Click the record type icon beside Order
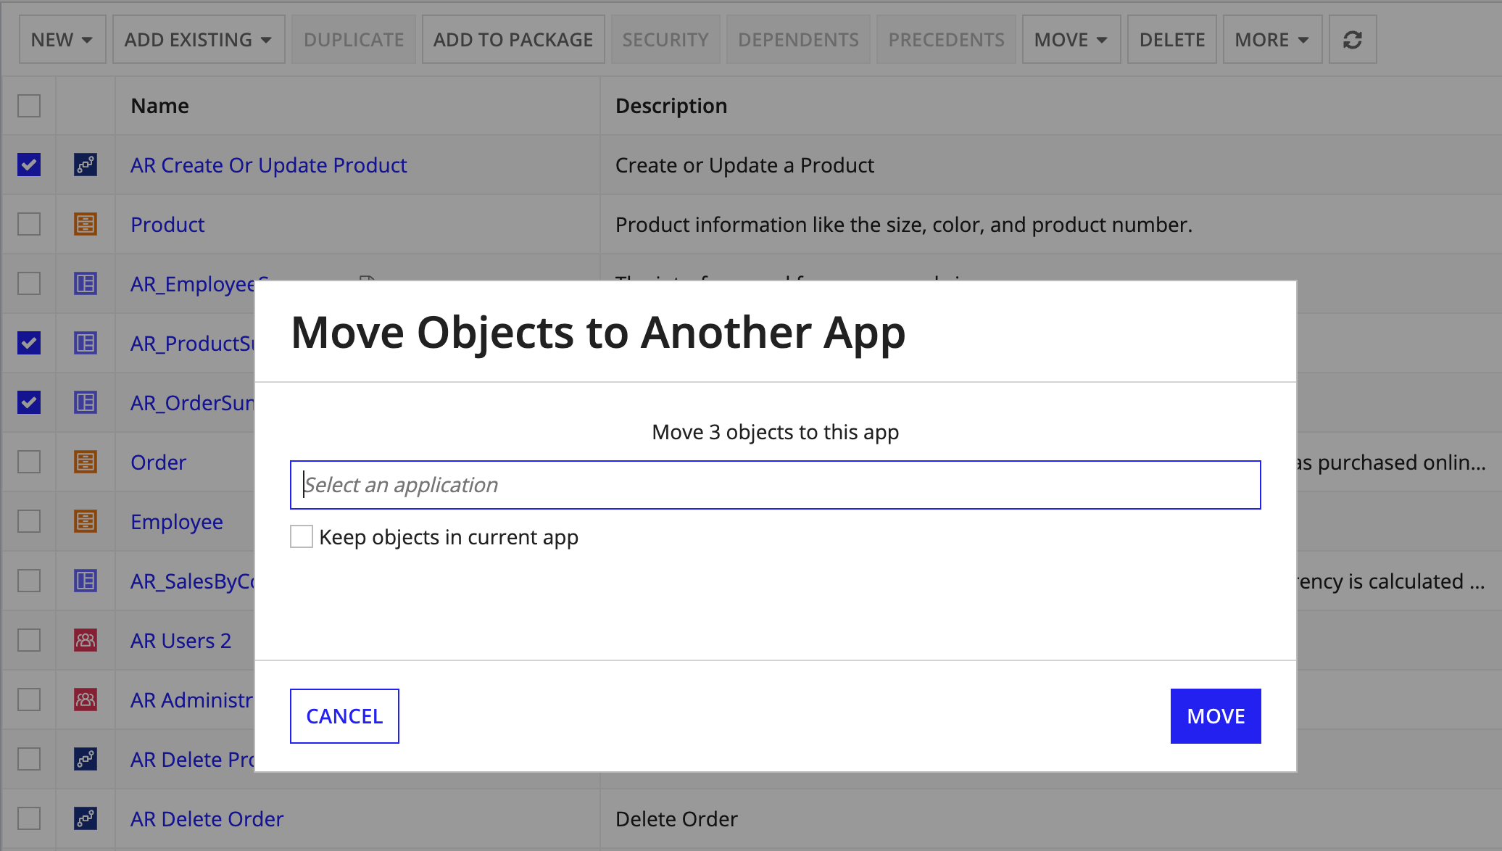The height and width of the screenshot is (851, 1502). (86, 462)
